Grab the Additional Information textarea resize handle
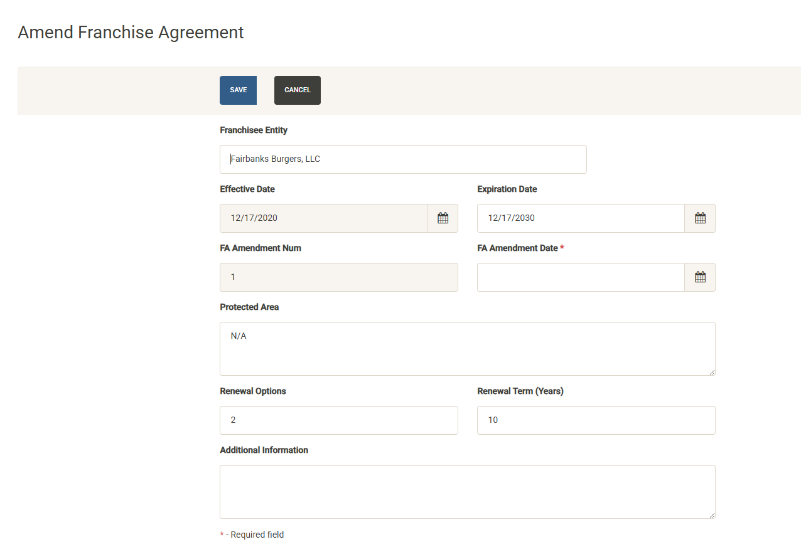Viewport: 801px width, 549px height. click(712, 515)
